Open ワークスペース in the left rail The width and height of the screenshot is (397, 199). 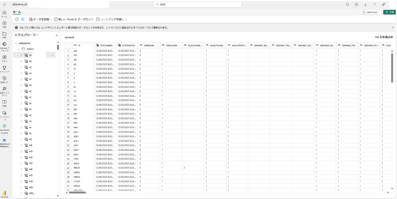point(4,116)
